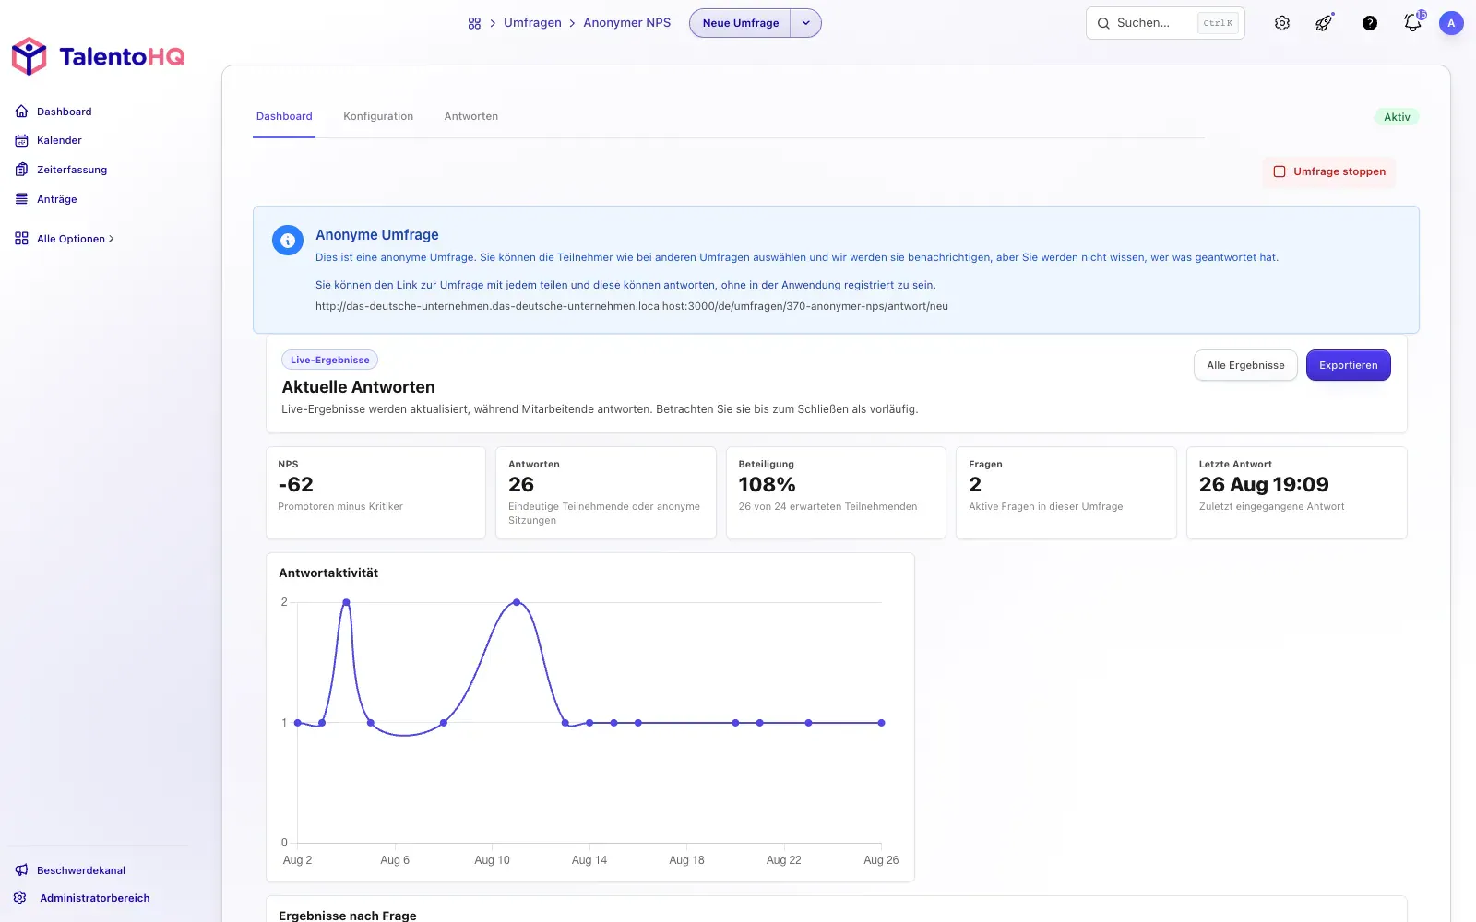This screenshot has height=922, width=1476.
Task: Open Kalender in the sidebar
Action: click(x=59, y=140)
